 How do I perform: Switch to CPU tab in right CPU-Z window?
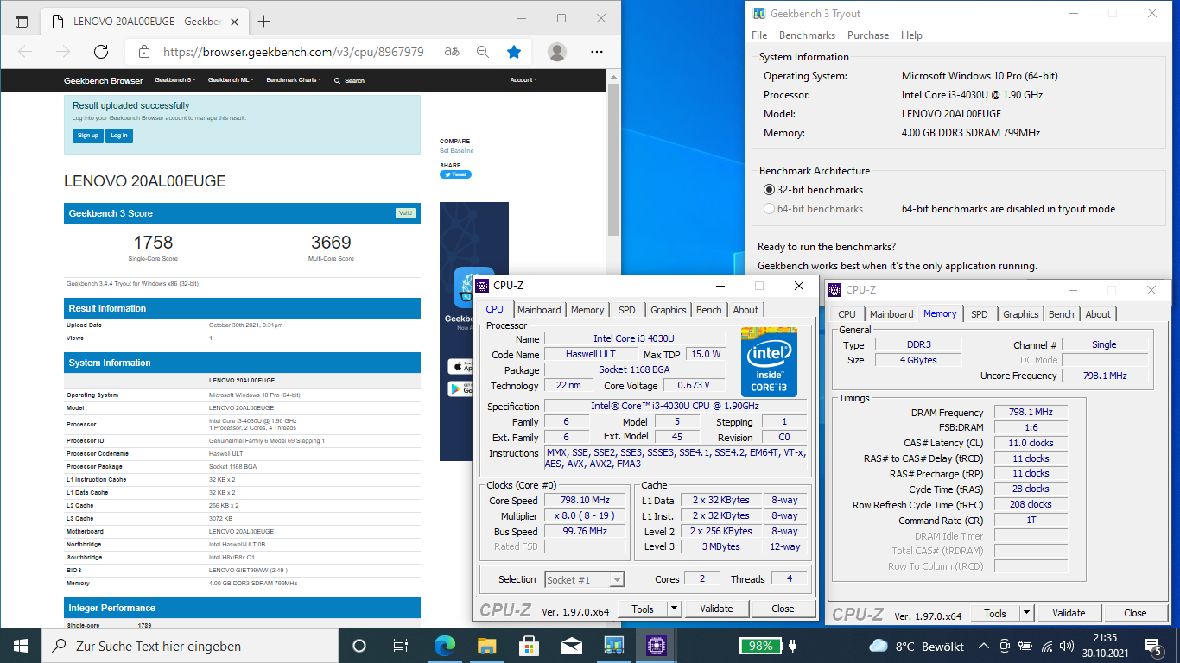(847, 314)
